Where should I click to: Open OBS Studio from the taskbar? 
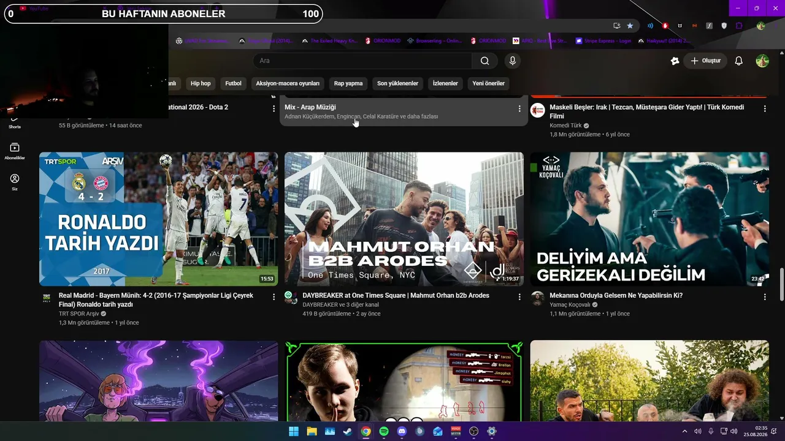[473, 431]
